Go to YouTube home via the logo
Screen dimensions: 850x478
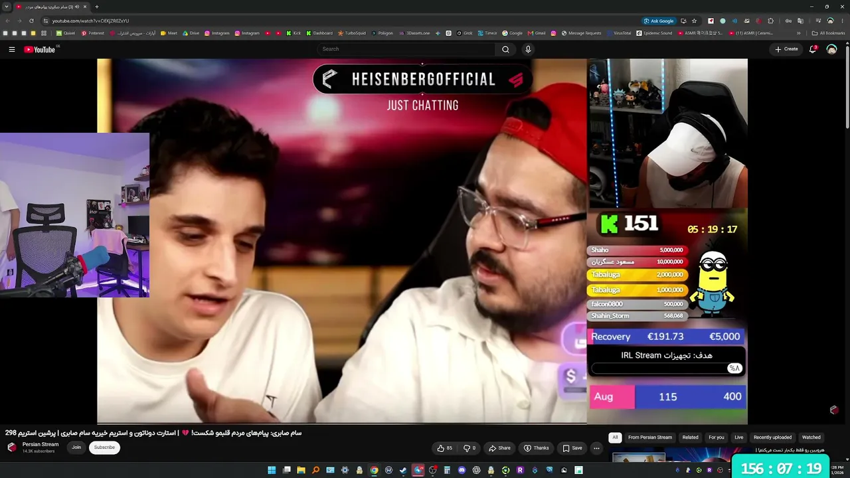coord(40,49)
